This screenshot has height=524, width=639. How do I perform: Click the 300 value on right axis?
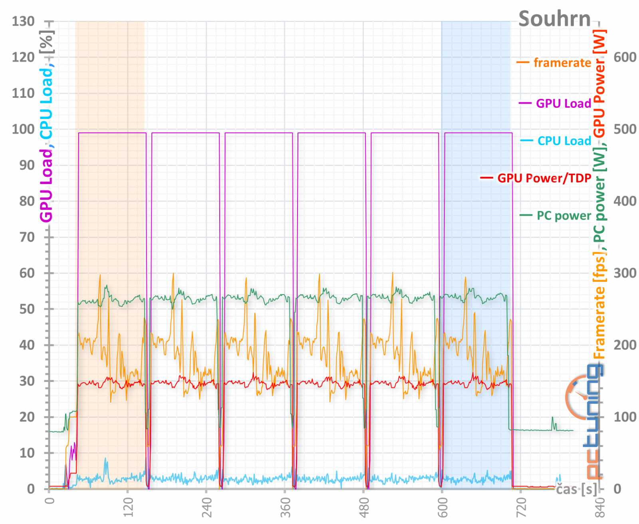pyautogui.click(x=625, y=273)
